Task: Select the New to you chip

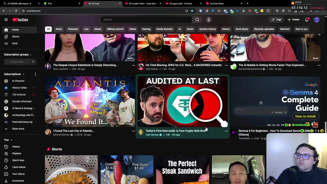Action: [x=301, y=29]
